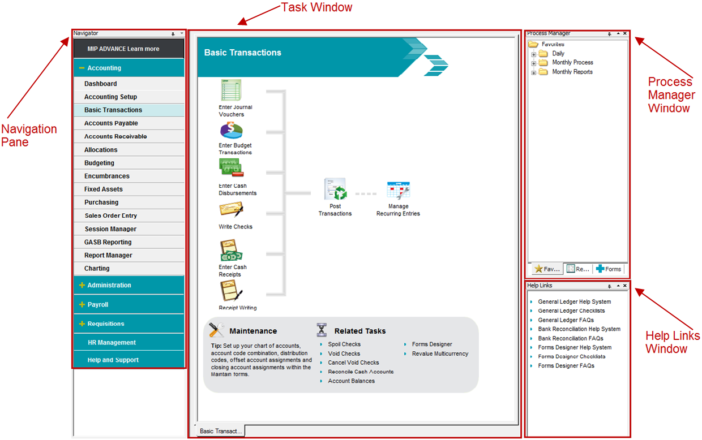Toggle the Navigator pane pin
702x440 pixels.
coord(173,34)
